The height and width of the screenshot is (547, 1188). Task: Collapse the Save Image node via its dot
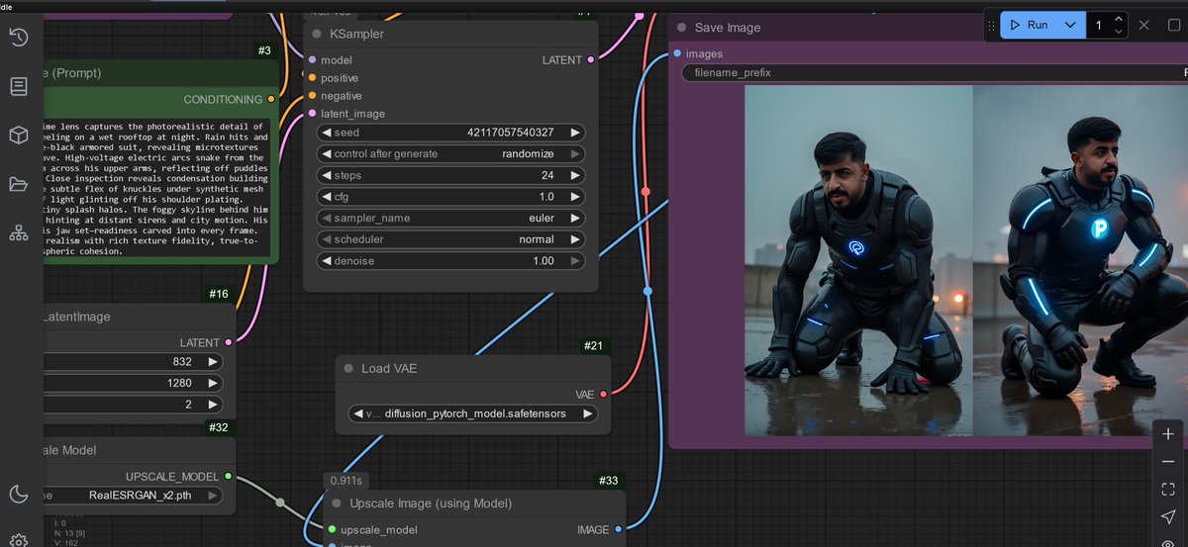coord(682,28)
